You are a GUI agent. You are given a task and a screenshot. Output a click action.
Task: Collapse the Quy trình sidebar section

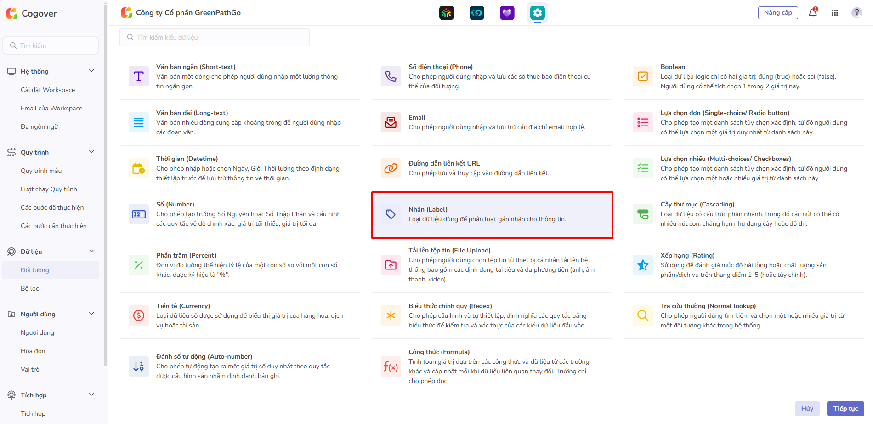pos(91,152)
